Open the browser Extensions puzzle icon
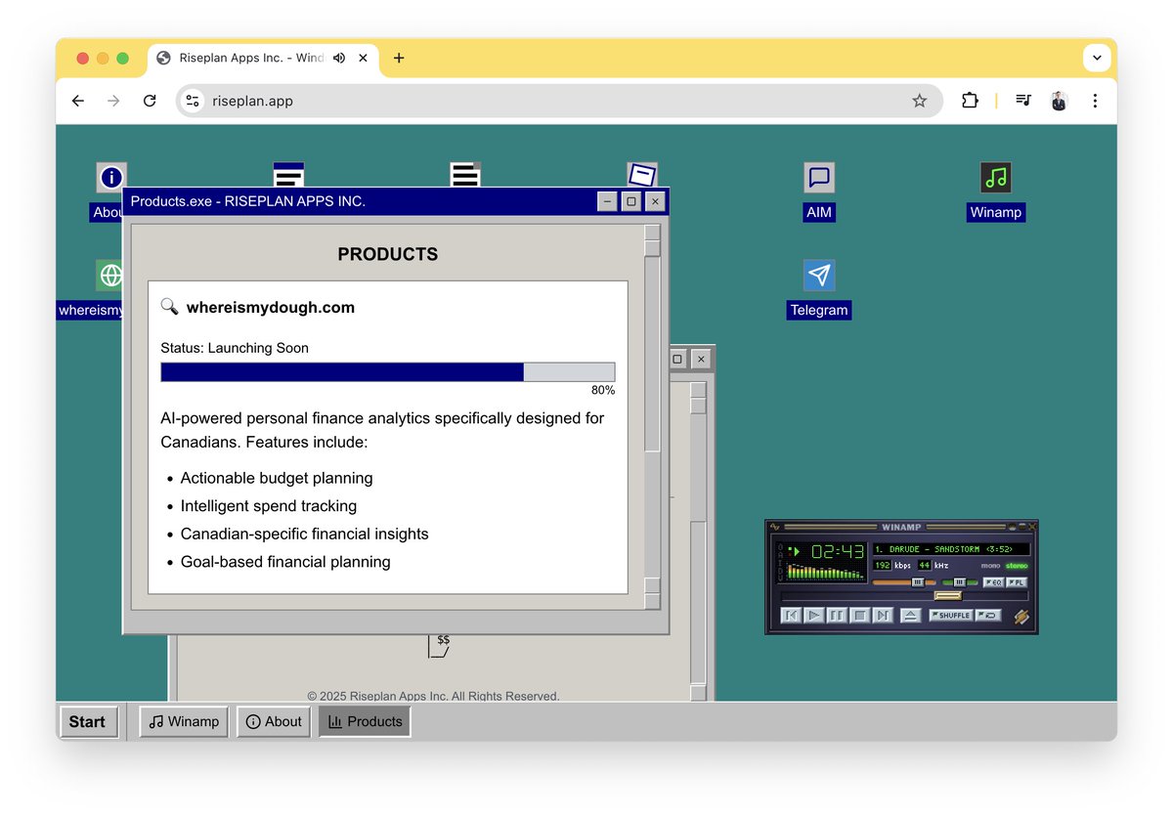The image size is (1173, 815). (x=970, y=101)
